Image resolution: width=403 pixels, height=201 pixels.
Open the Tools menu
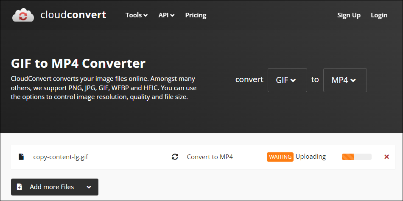click(137, 15)
